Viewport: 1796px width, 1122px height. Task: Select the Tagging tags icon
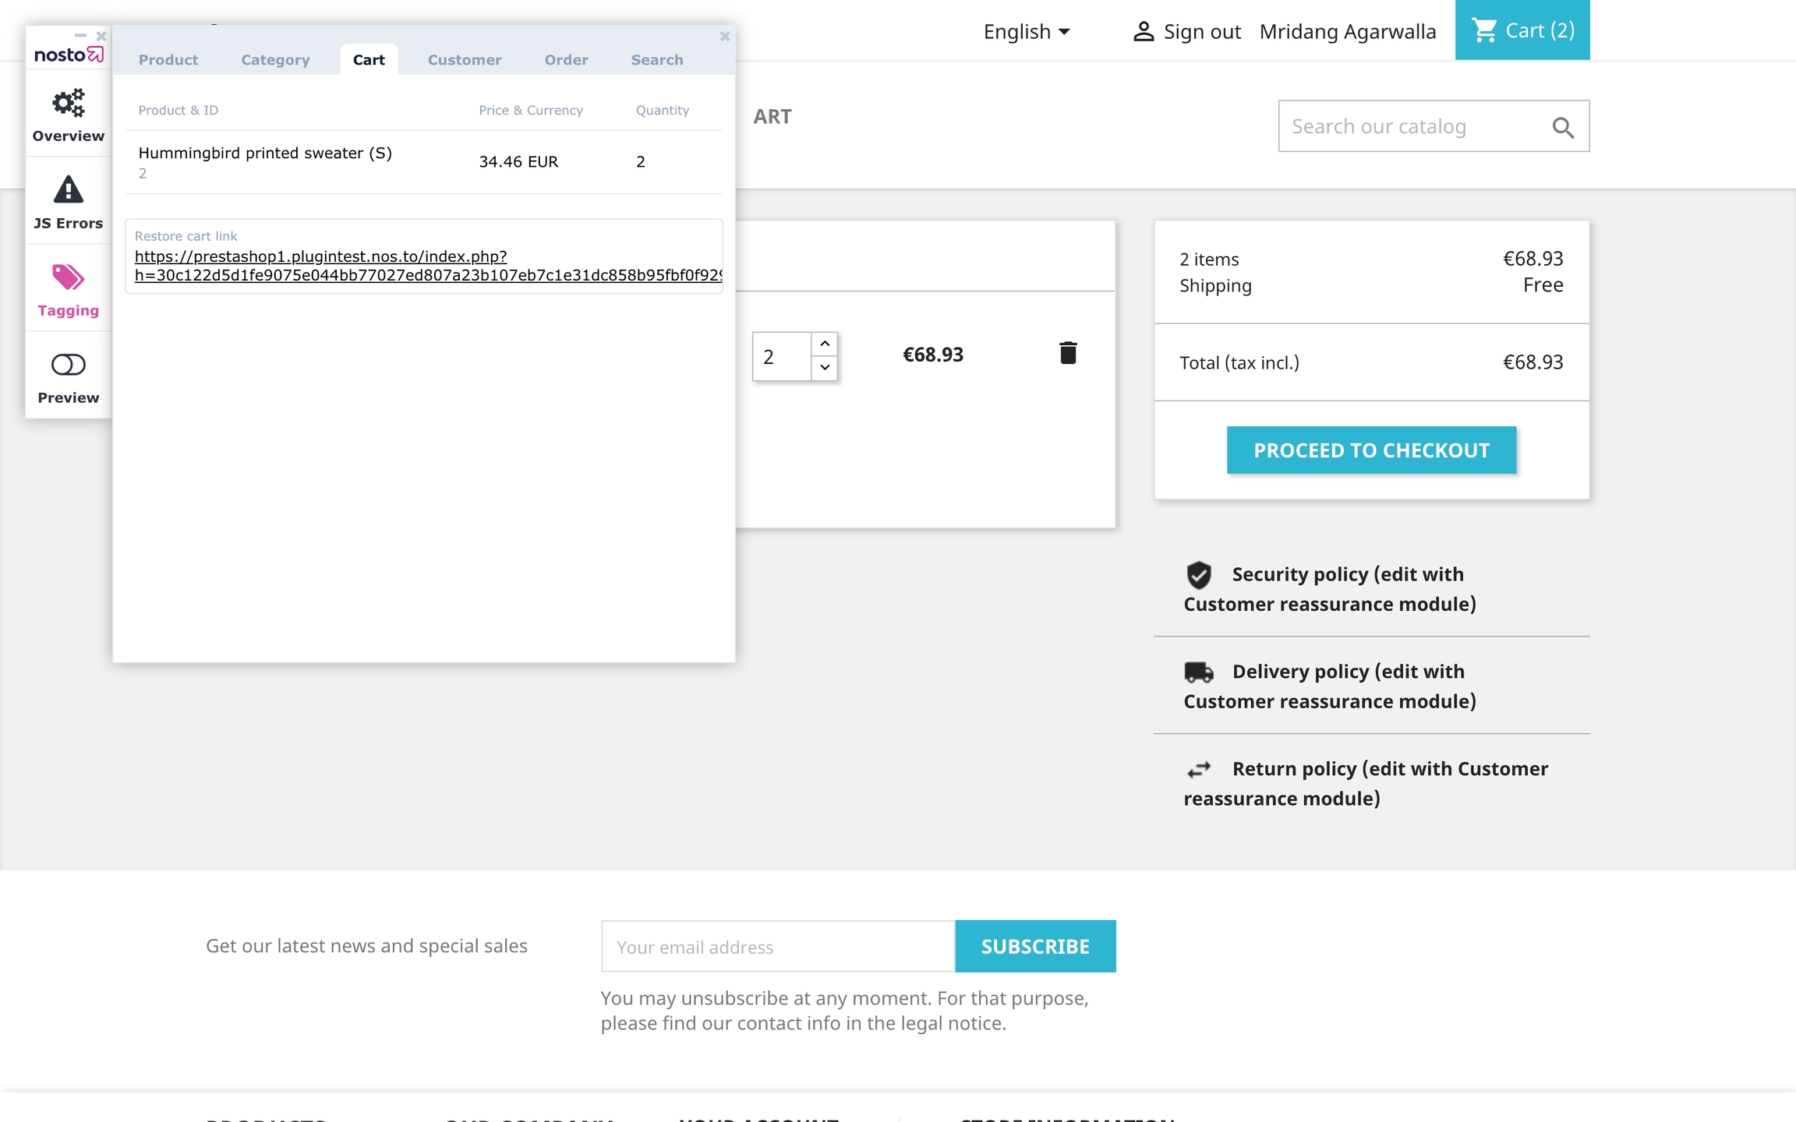69,277
